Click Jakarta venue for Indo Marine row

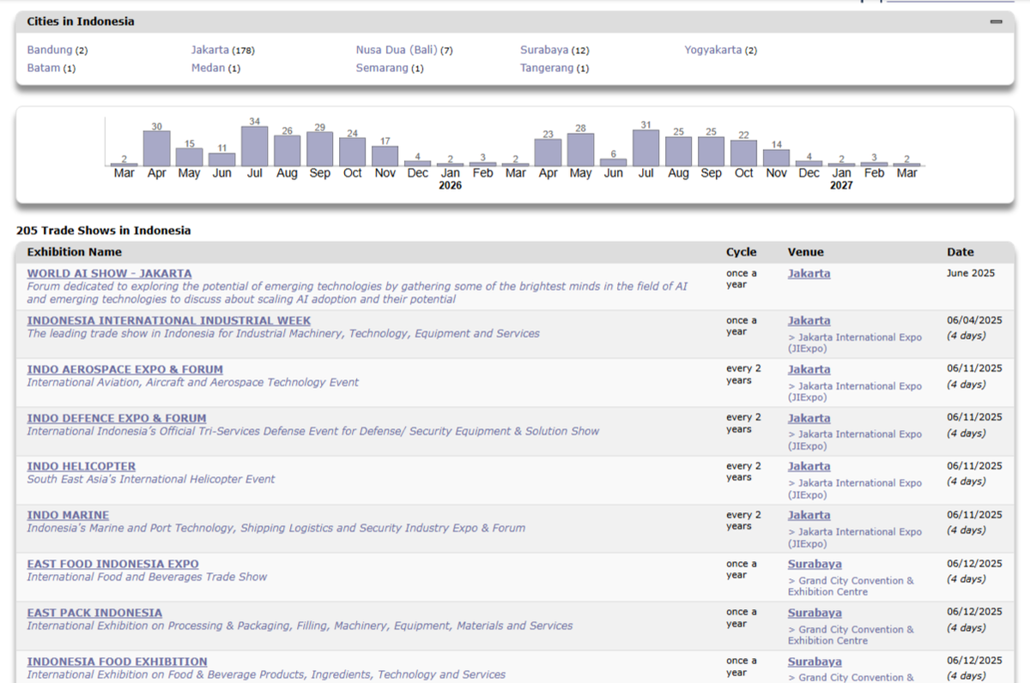pyautogui.click(x=809, y=516)
